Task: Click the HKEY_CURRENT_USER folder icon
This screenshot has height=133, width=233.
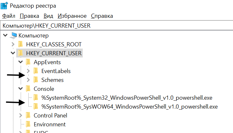Action: pos(21,53)
